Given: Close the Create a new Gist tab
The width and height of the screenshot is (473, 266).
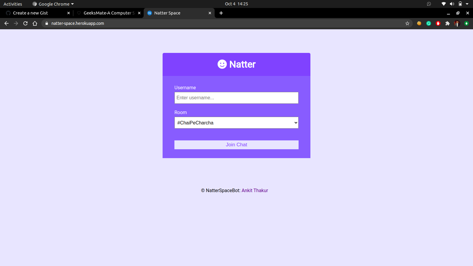Looking at the screenshot, I should tap(69, 13).
